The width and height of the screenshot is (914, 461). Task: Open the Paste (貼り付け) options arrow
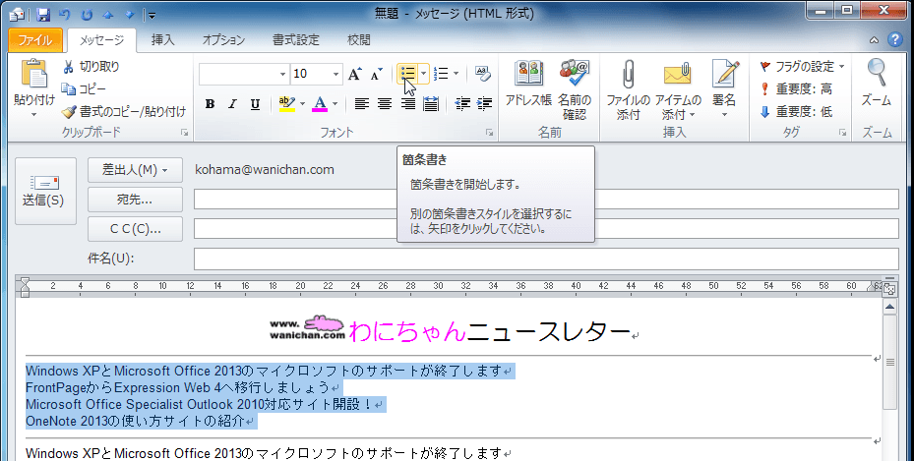coord(33,114)
